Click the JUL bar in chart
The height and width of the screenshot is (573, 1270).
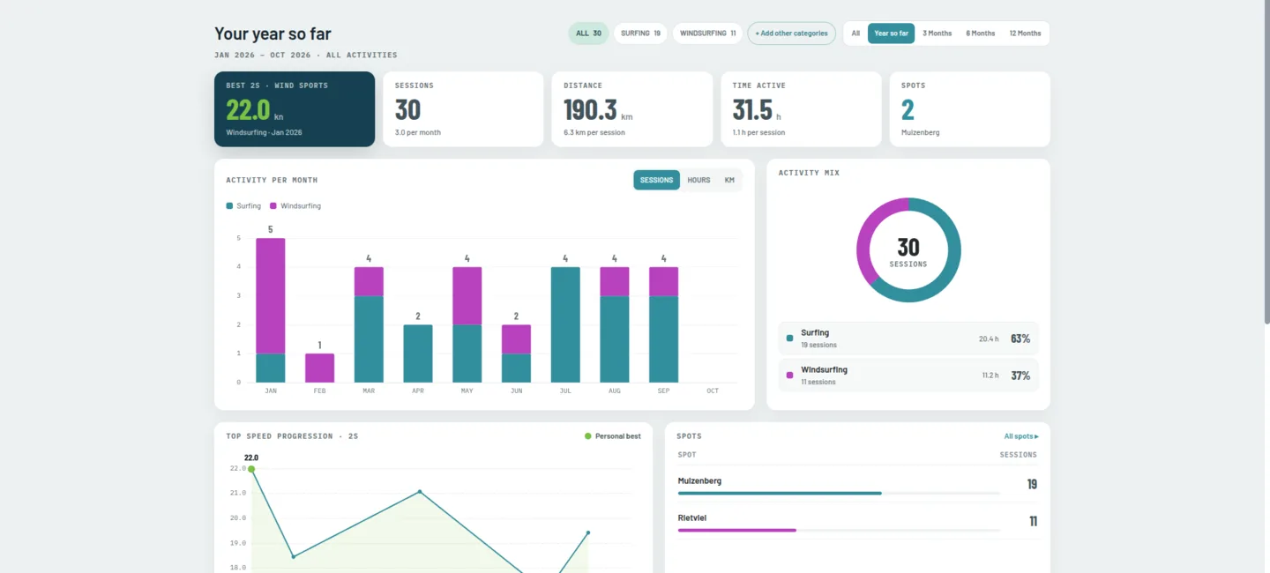(565, 324)
